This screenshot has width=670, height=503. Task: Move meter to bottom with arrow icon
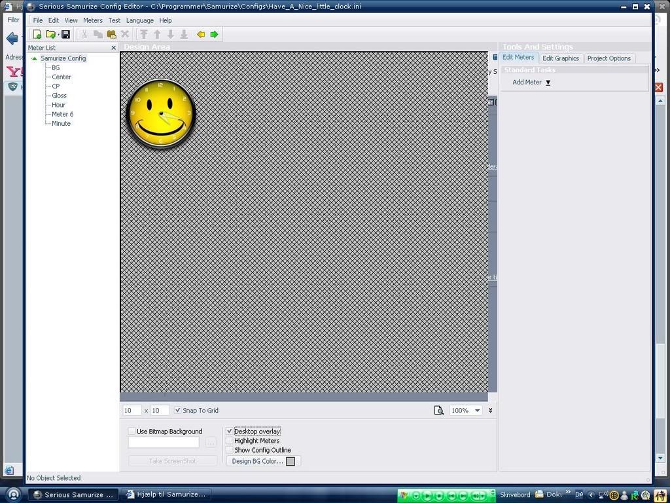click(x=184, y=34)
